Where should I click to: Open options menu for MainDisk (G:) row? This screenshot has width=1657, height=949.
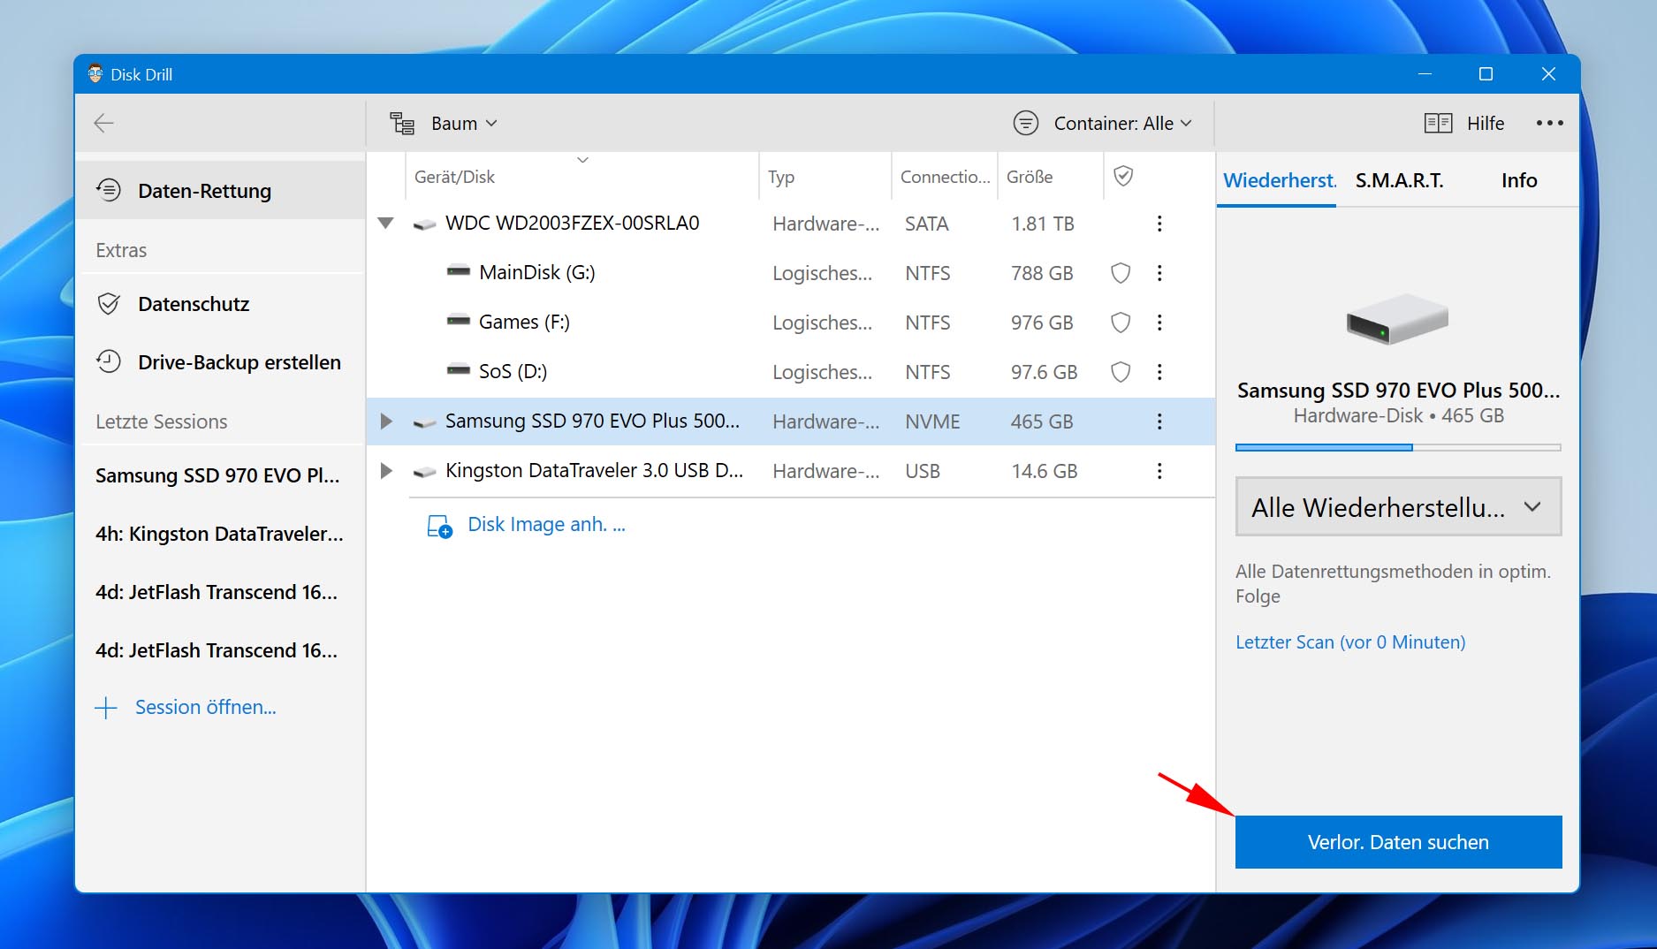tap(1159, 273)
